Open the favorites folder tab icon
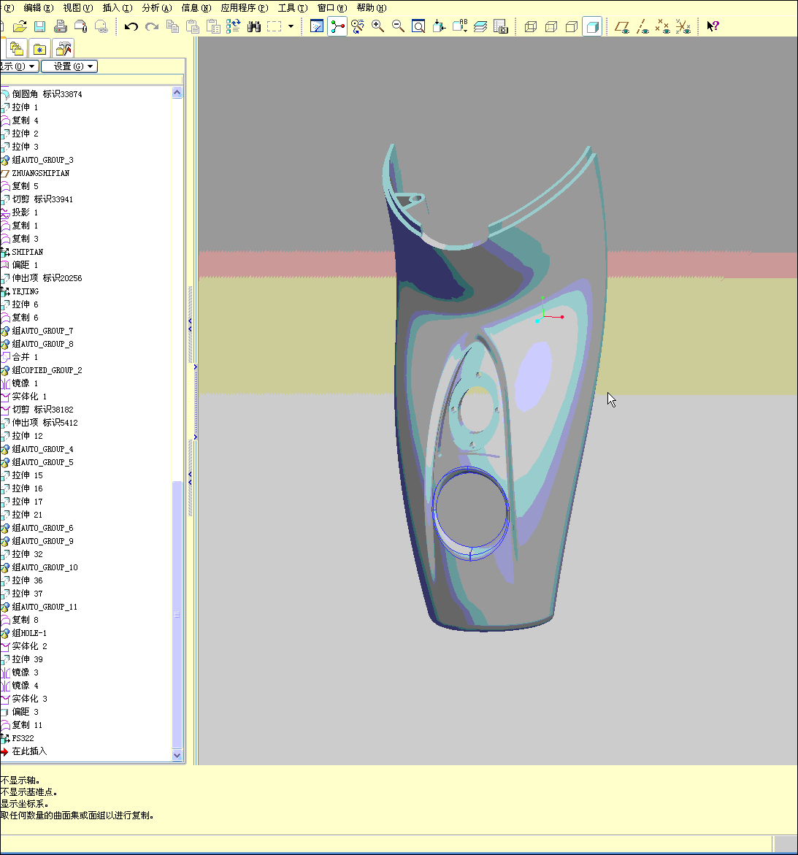Screen dimensions: 798x855 click(40, 49)
